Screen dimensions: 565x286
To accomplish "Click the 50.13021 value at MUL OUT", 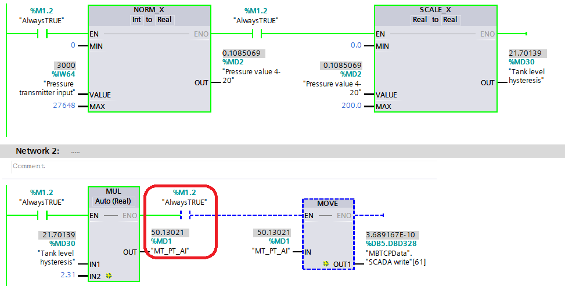I will 170,233.
